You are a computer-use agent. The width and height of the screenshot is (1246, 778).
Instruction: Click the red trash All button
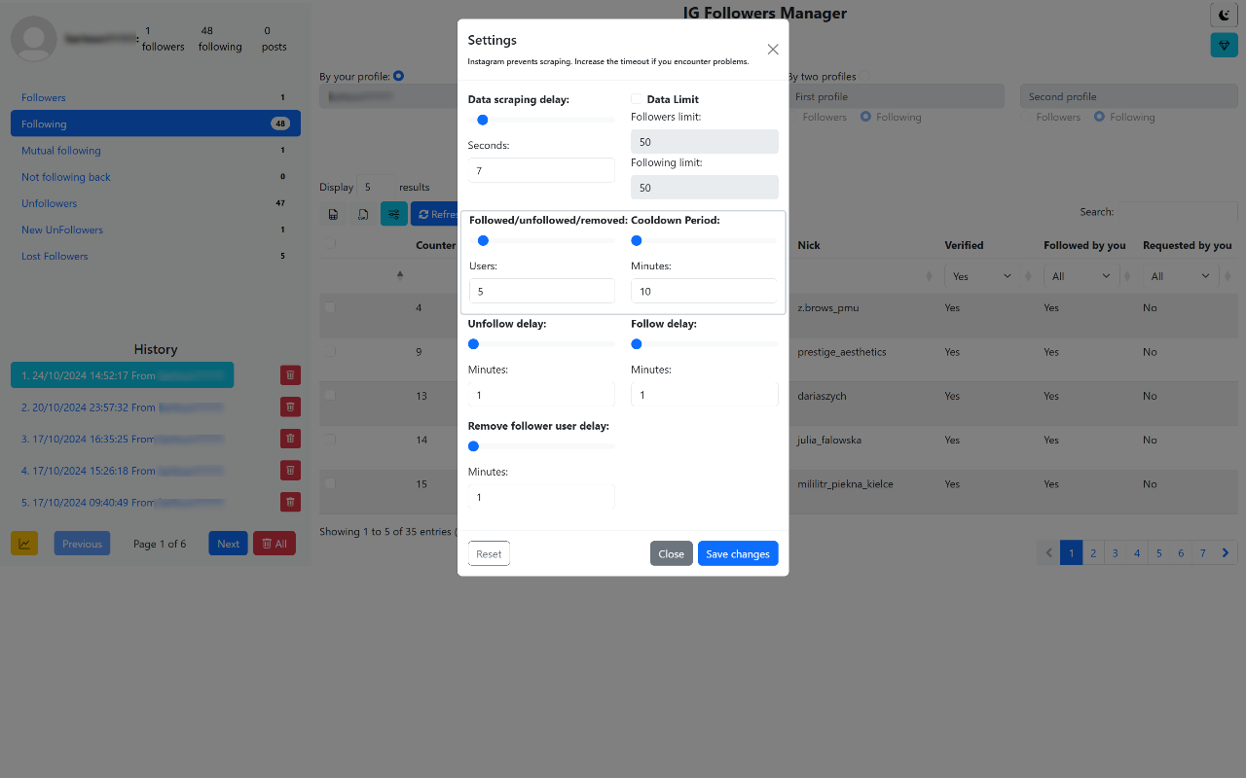pos(274,543)
